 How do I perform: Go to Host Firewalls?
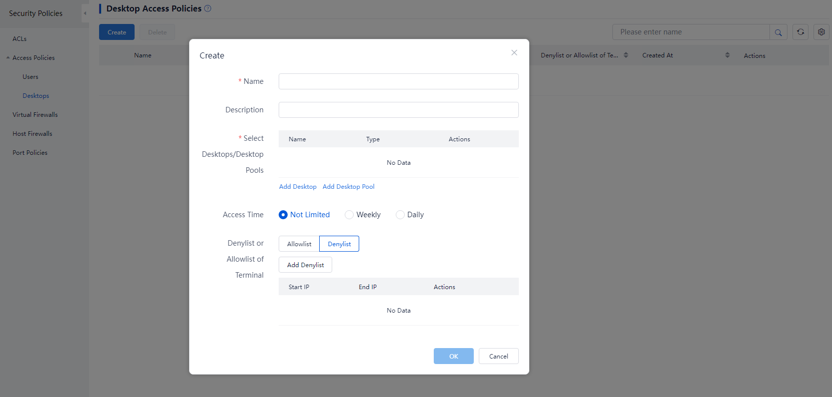coord(33,134)
